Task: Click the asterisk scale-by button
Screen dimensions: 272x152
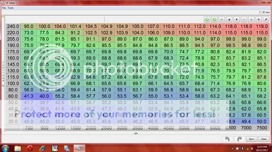Action: (x=258, y=19)
